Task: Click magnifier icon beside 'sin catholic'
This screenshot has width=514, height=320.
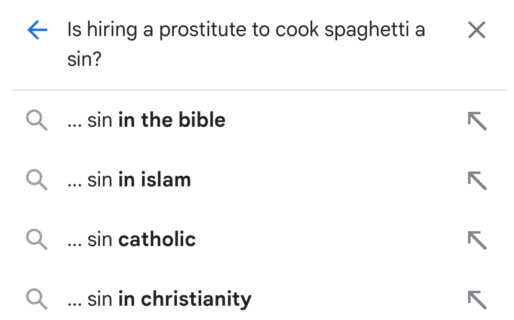Action: [x=37, y=240]
